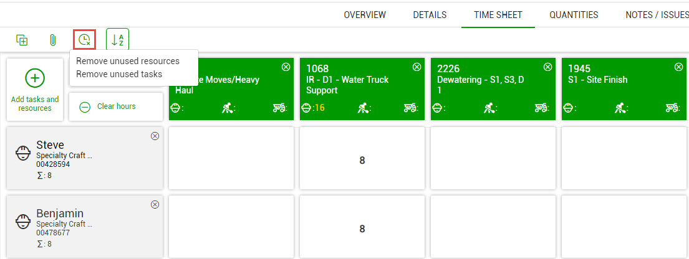
Task: Remove task 1068 Water Truck Support
Action: tap(417, 67)
